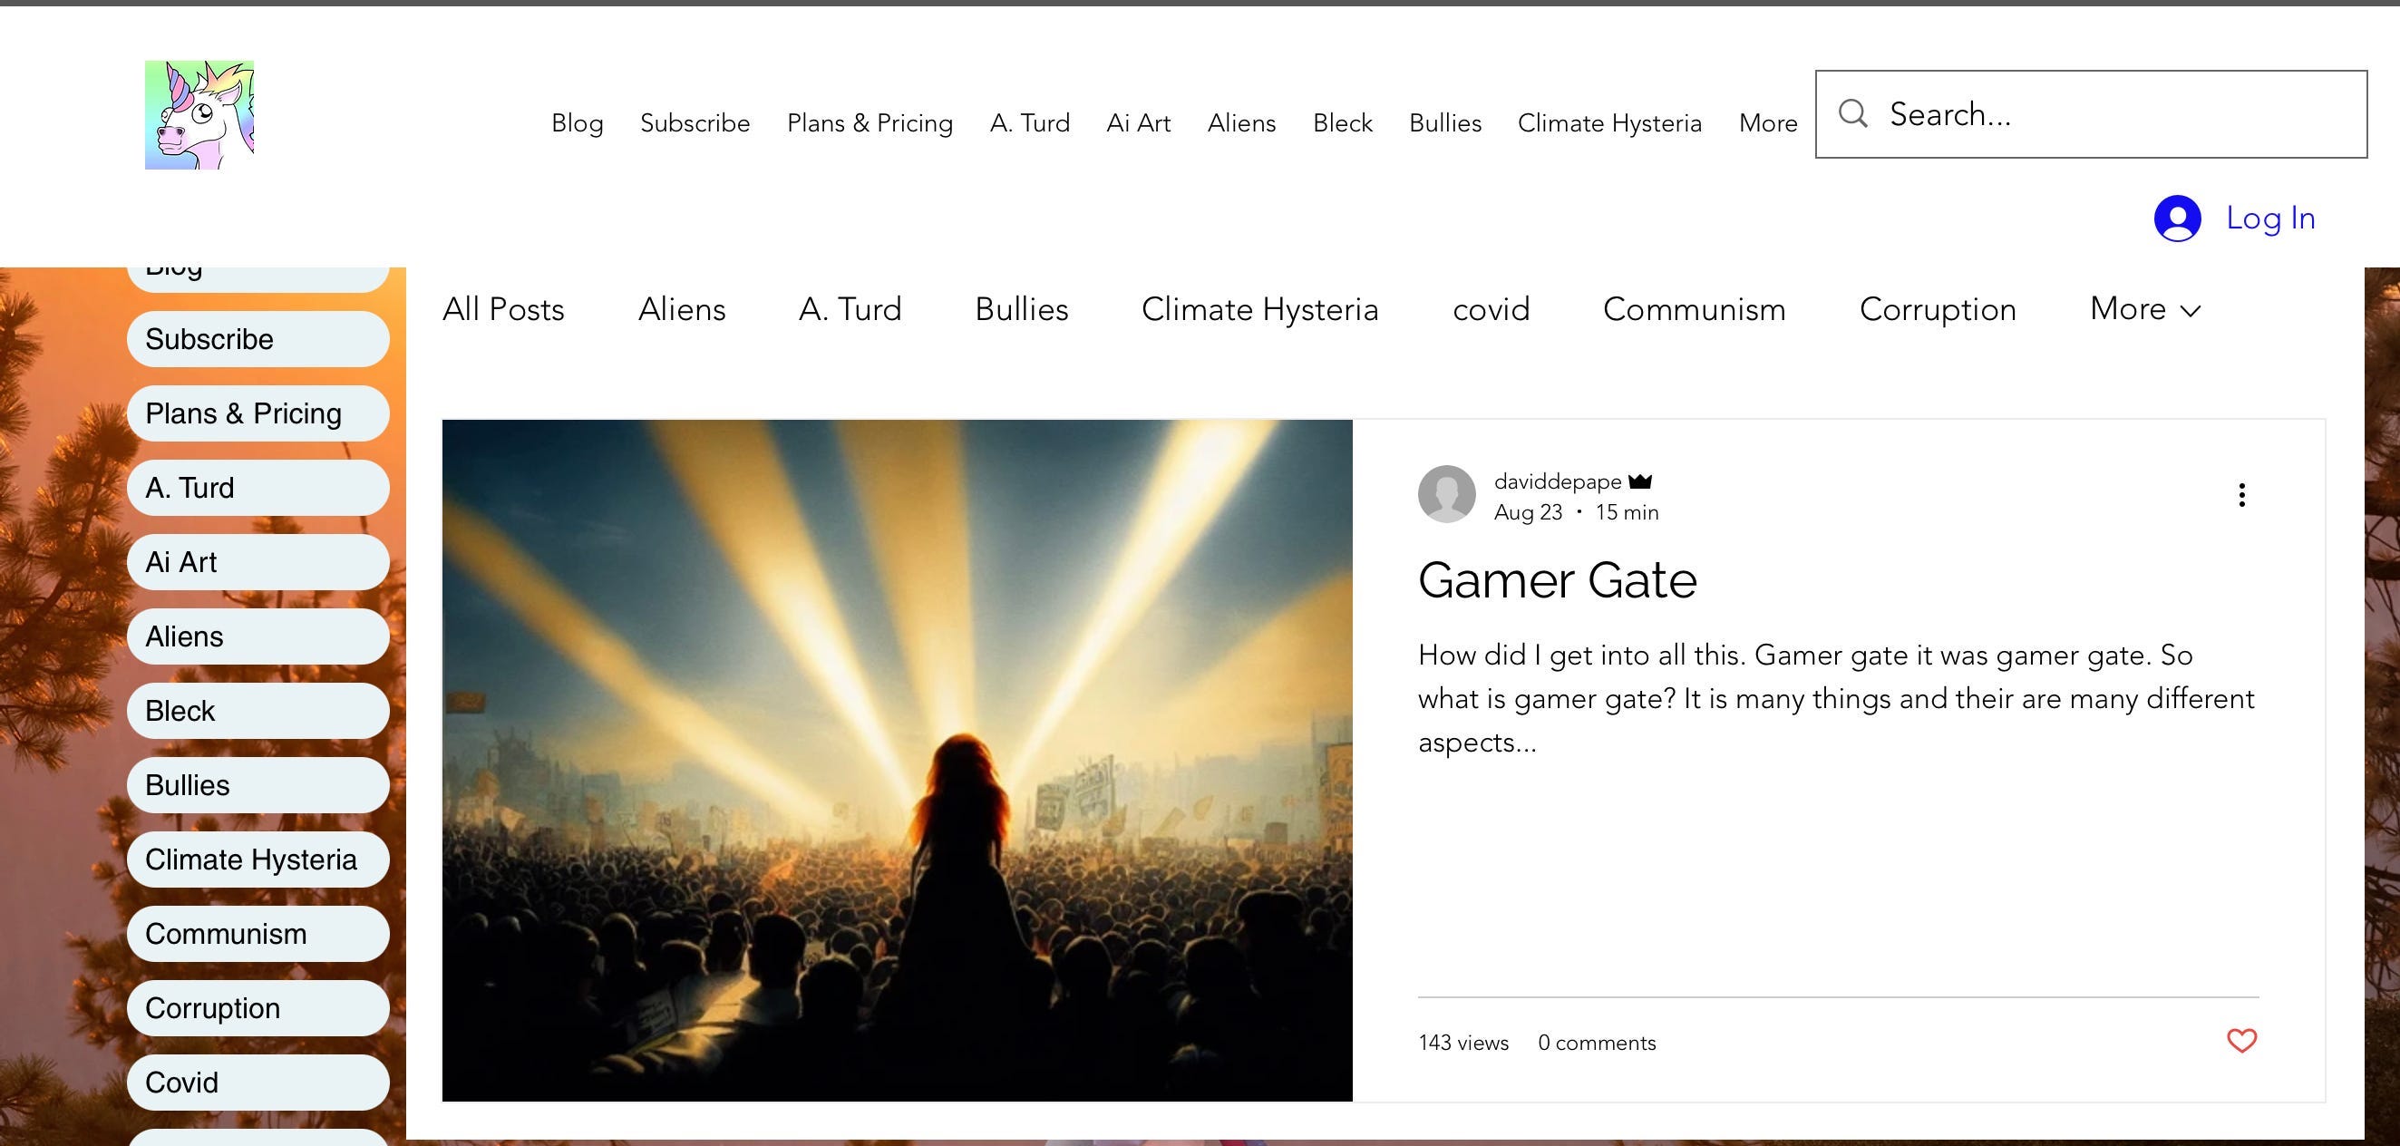Click the Ai Art sidebar button
Image resolution: width=2400 pixels, height=1146 pixels.
[257, 562]
